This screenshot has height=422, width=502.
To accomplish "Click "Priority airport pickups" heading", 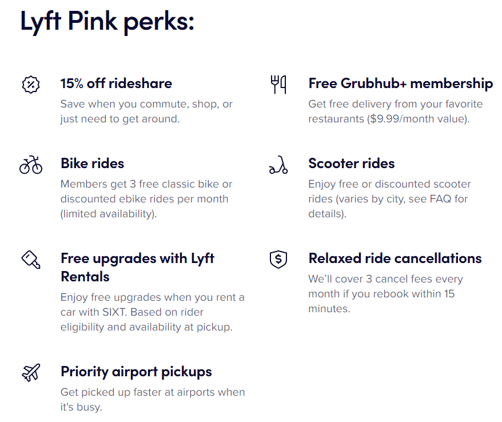I will 136,372.
